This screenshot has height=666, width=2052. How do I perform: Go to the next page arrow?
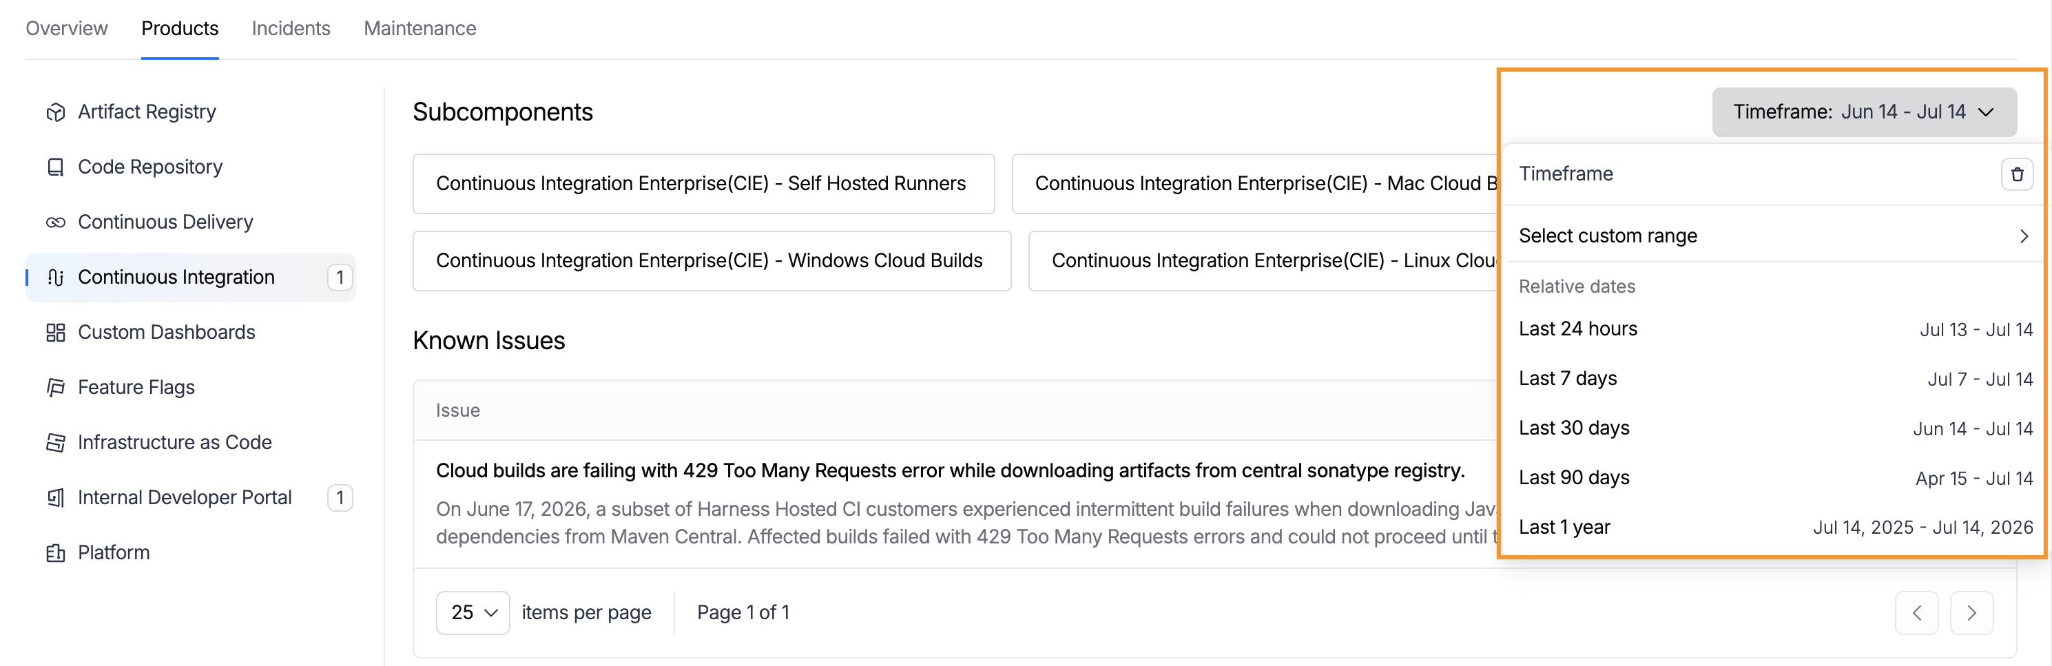click(x=1971, y=613)
